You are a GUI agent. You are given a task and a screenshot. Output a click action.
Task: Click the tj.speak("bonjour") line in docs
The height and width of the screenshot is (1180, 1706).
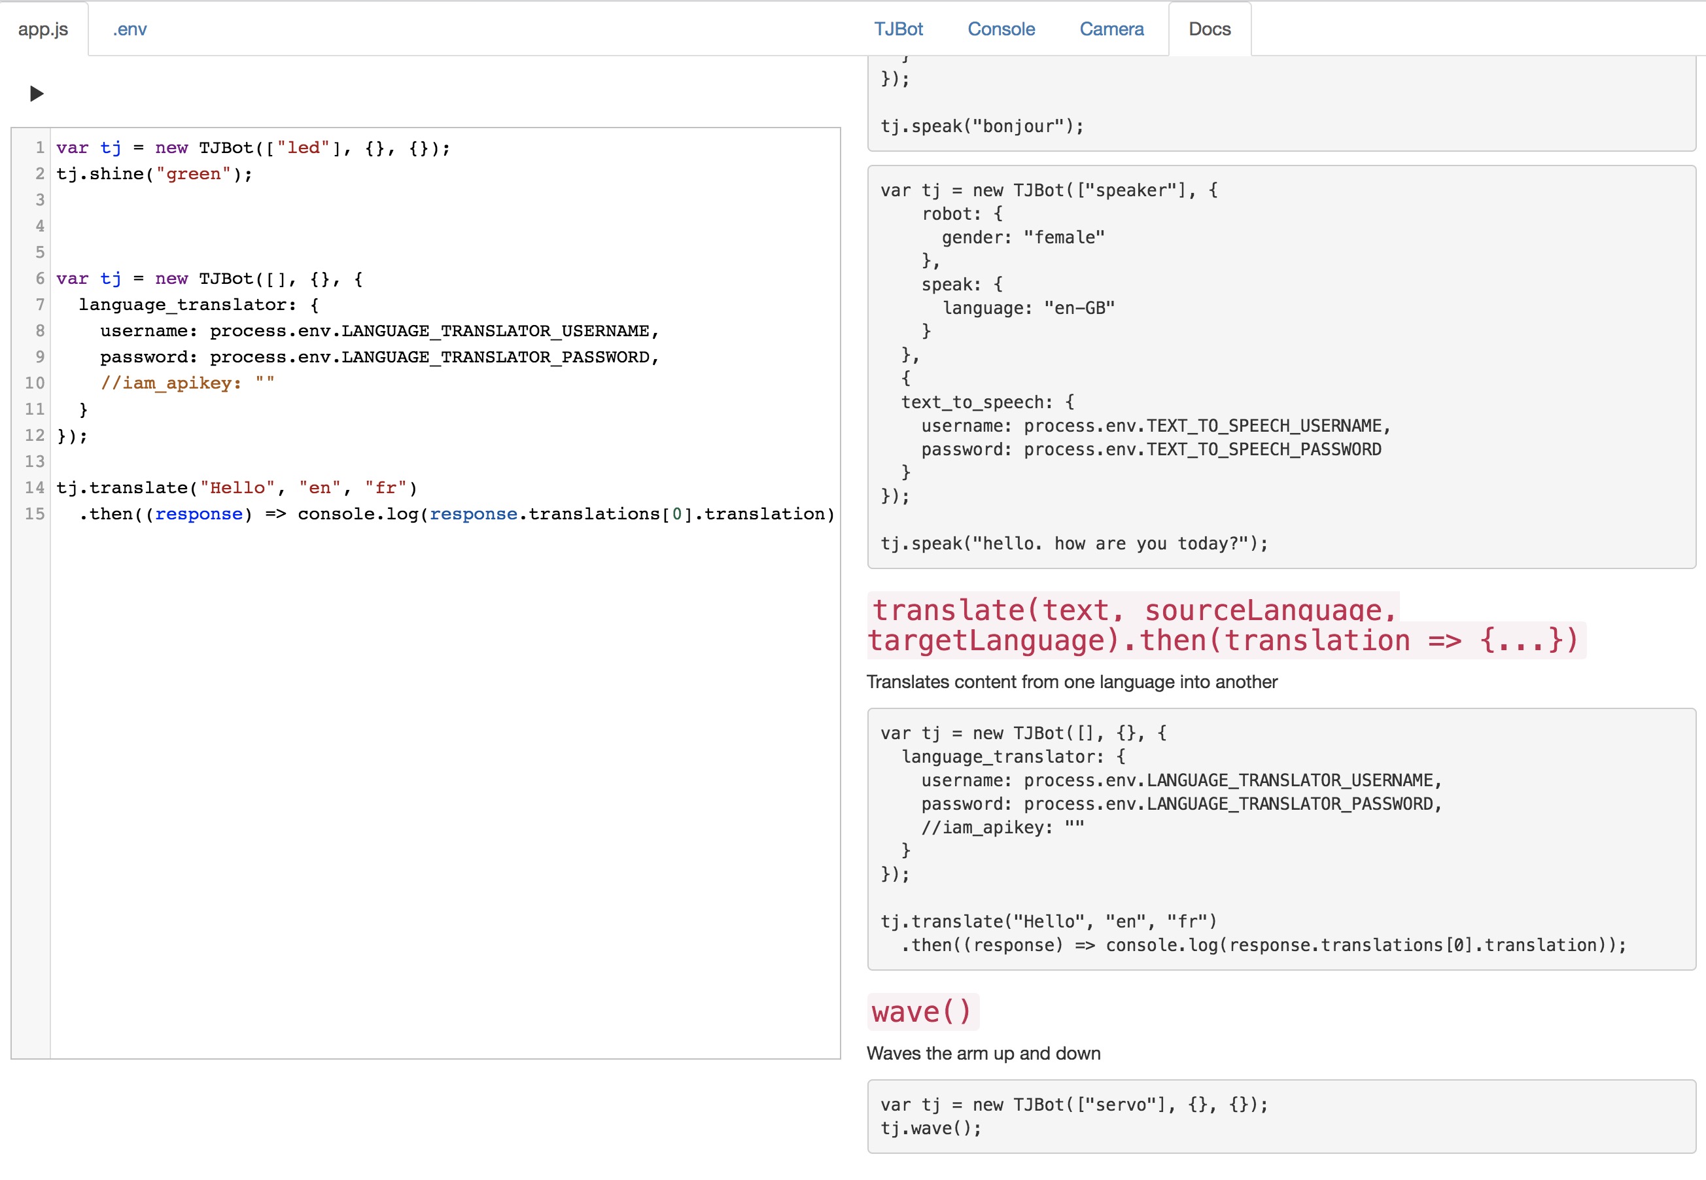[982, 126]
